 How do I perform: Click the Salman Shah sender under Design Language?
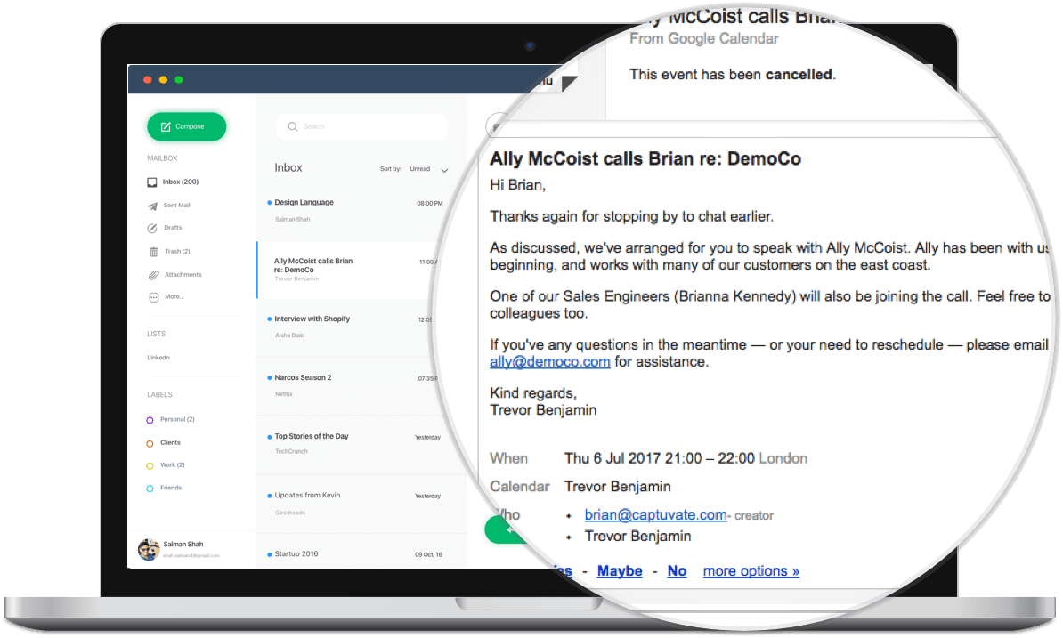tap(292, 220)
